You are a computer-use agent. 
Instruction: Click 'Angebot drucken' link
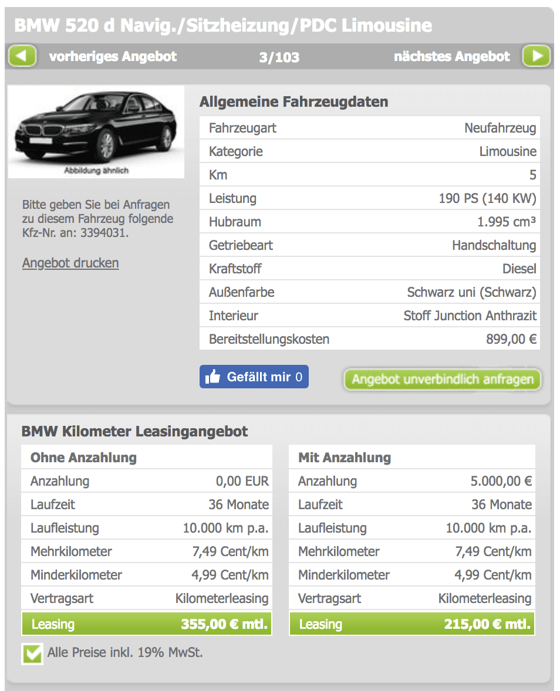[x=70, y=263]
